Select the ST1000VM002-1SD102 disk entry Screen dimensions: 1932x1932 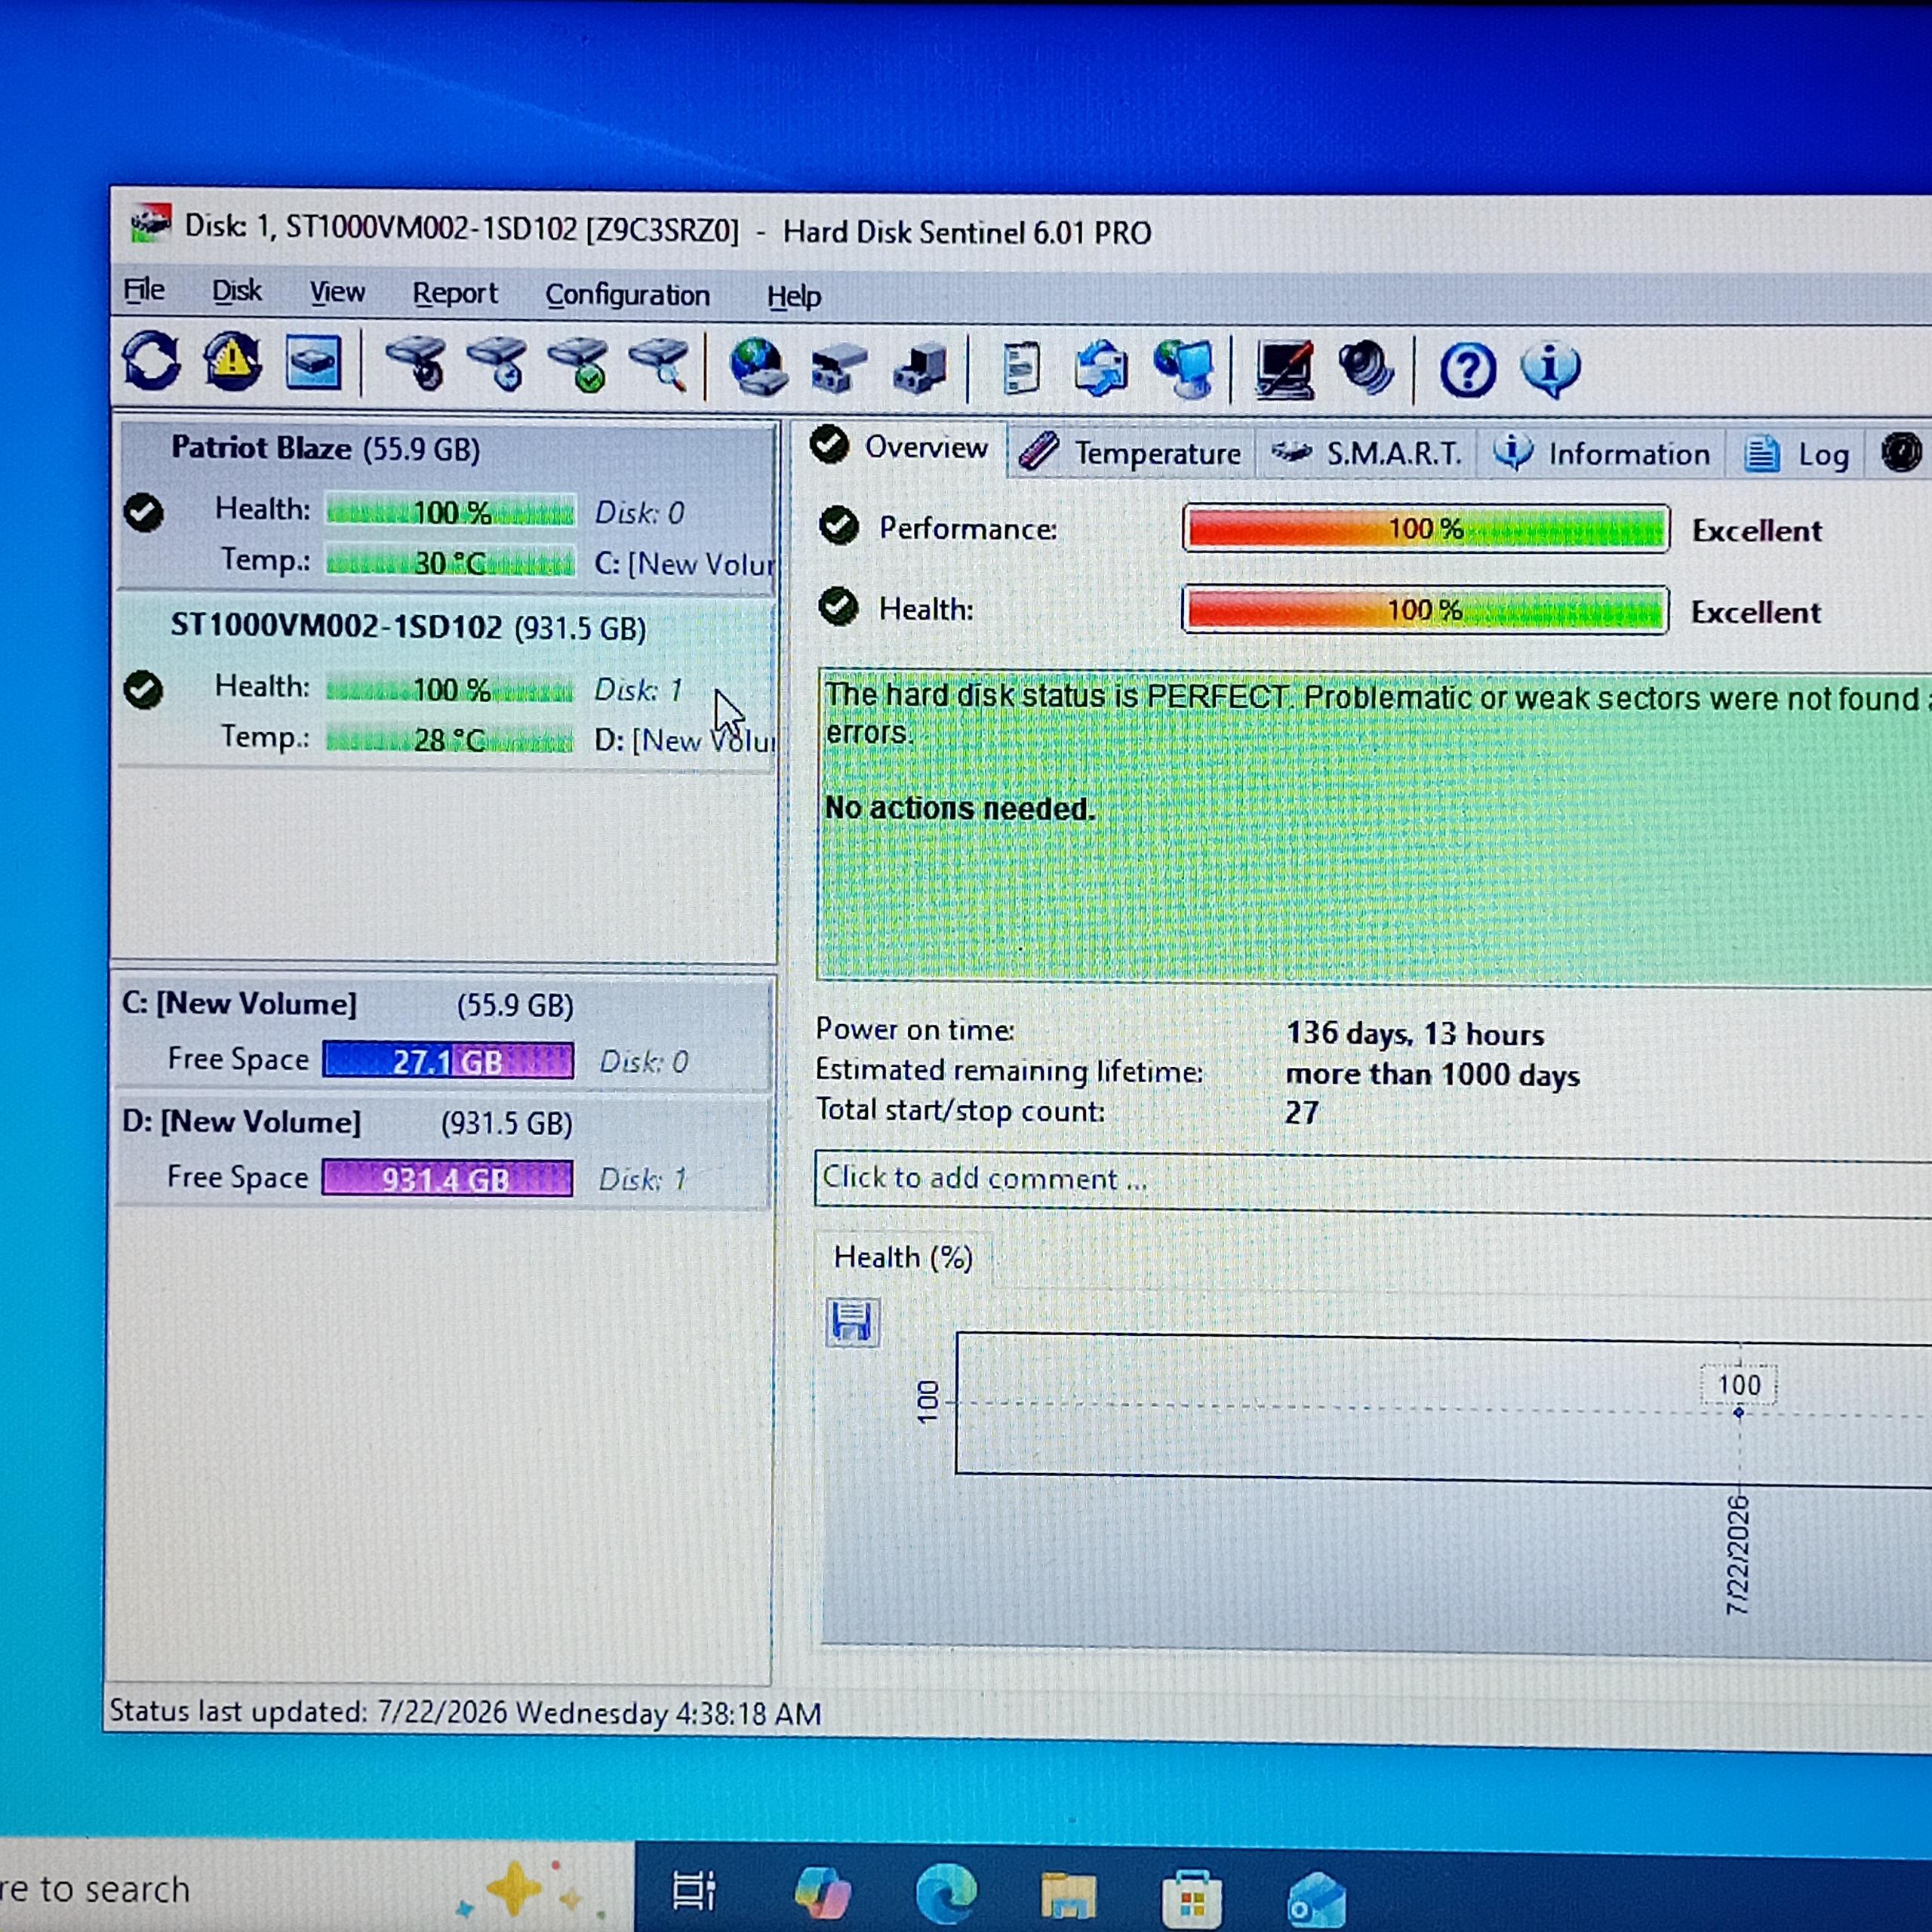pyautogui.click(x=447, y=683)
